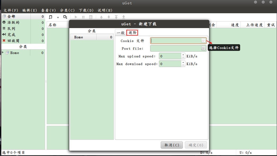This screenshot has height=156, width=277.
Task: Click the Cookie 文件 label text
Action: click(132, 41)
